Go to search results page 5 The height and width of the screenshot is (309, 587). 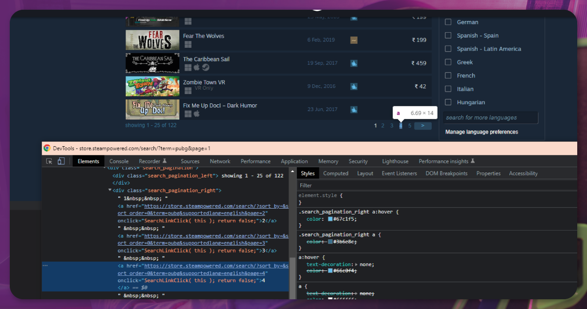[x=410, y=126]
